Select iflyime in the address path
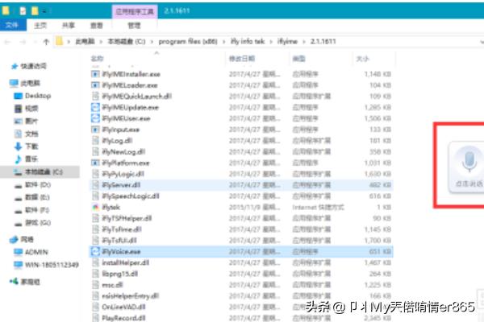 tap(287, 41)
